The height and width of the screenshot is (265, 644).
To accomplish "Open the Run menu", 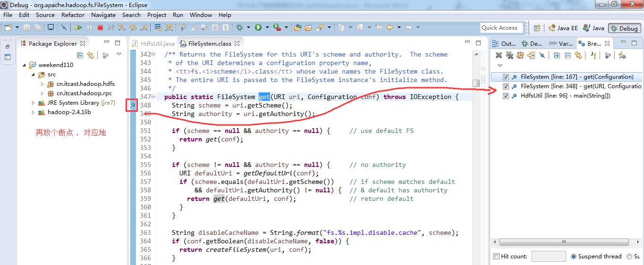I will [x=178, y=15].
